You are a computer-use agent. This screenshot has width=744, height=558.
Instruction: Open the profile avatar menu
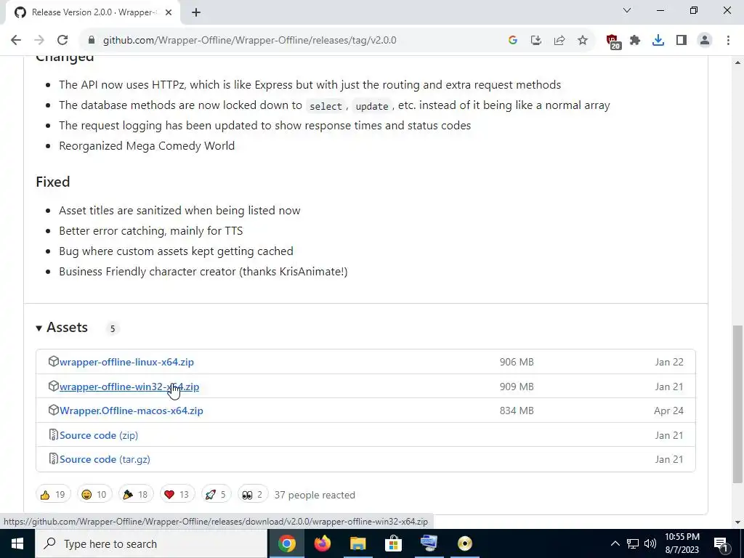coord(705,41)
